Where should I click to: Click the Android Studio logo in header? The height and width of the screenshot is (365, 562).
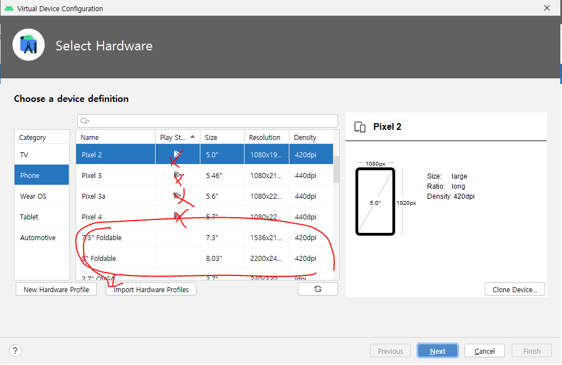(x=29, y=45)
